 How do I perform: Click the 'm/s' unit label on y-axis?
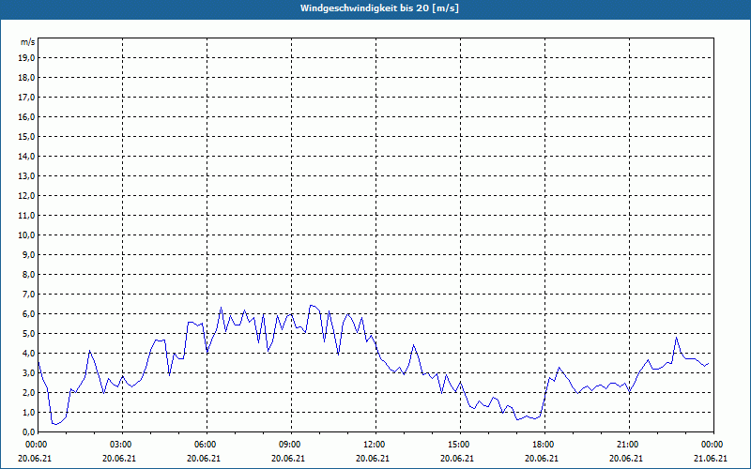tap(28, 42)
